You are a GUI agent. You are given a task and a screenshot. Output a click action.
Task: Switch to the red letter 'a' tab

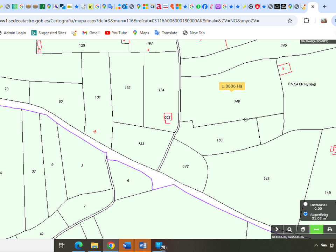159,7
